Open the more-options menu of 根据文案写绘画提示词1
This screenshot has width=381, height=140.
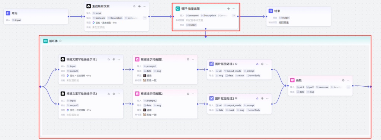(119, 59)
